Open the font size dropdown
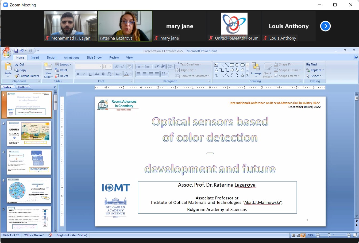This screenshot has height=243, width=359. (x=111, y=67)
